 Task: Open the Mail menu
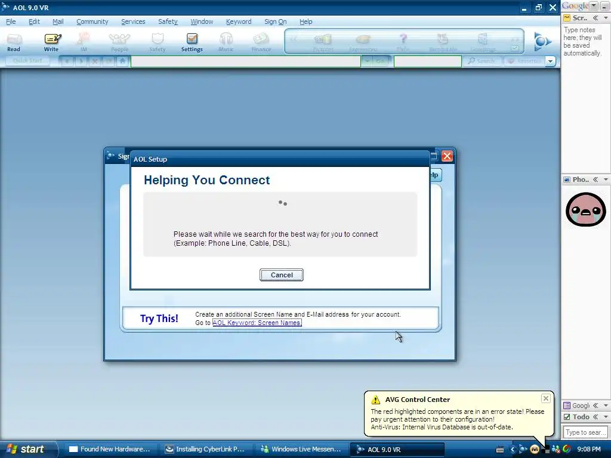[x=58, y=21]
